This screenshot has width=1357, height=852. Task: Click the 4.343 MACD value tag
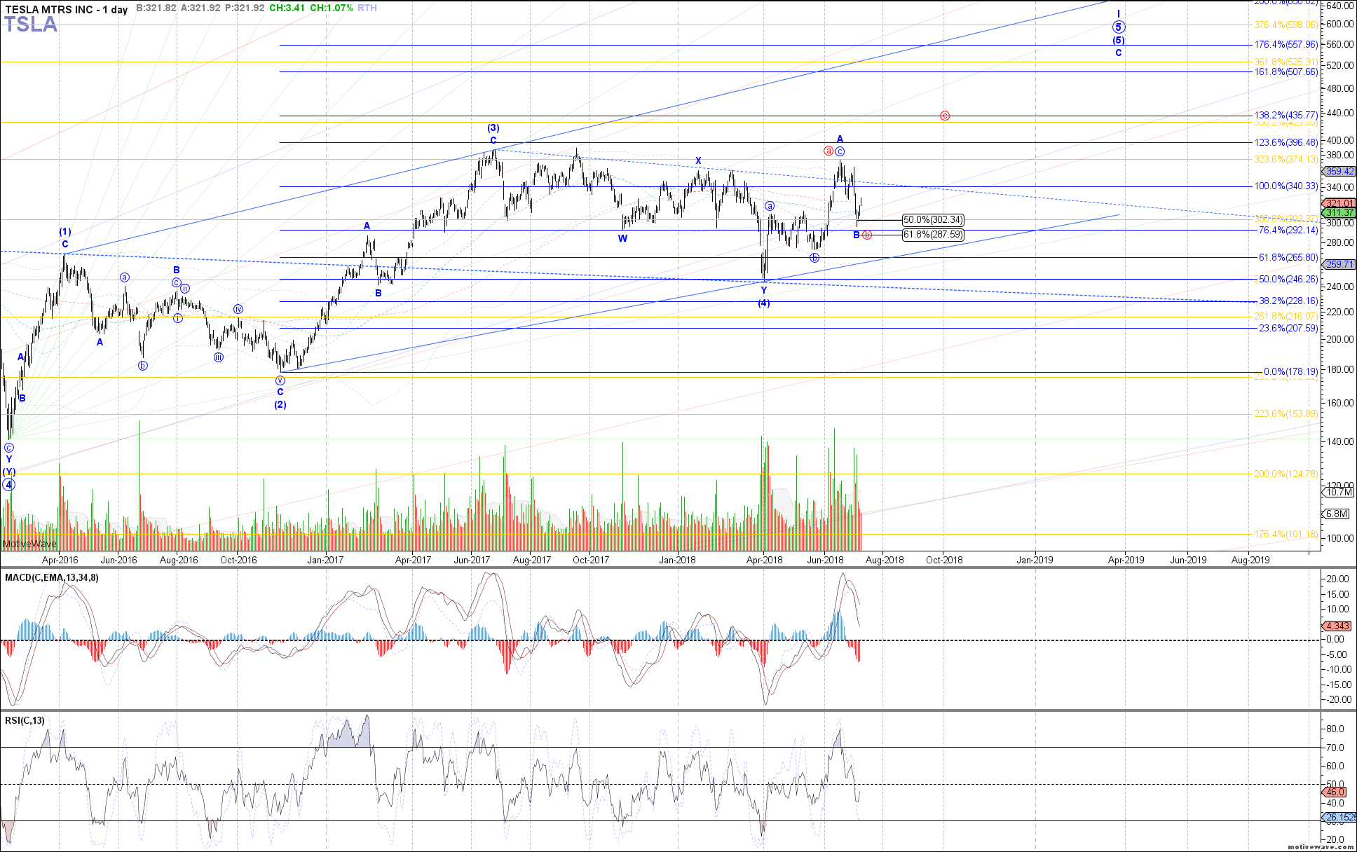tap(1337, 626)
